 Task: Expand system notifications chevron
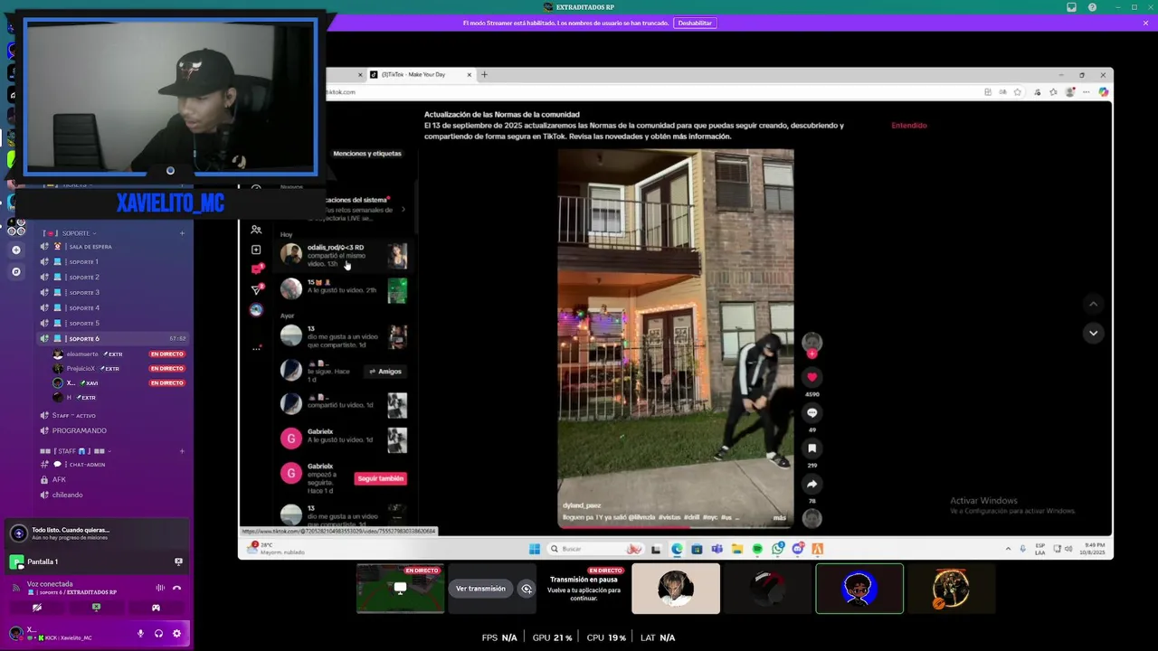pos(403,209)
